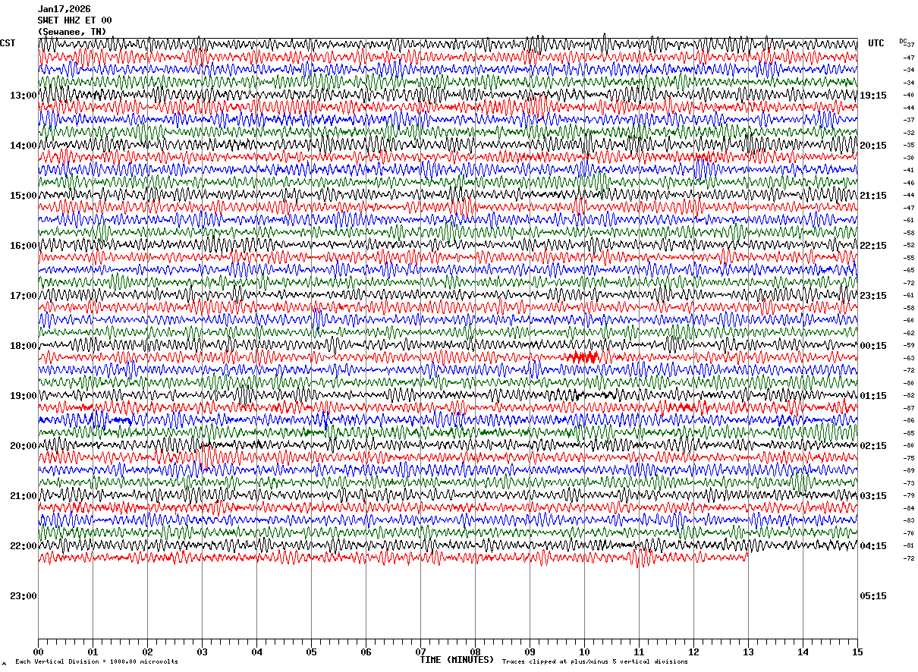Click the 20:15 UTC time label
The width and height of the screenshot is (918, 672).
[872, 146]
